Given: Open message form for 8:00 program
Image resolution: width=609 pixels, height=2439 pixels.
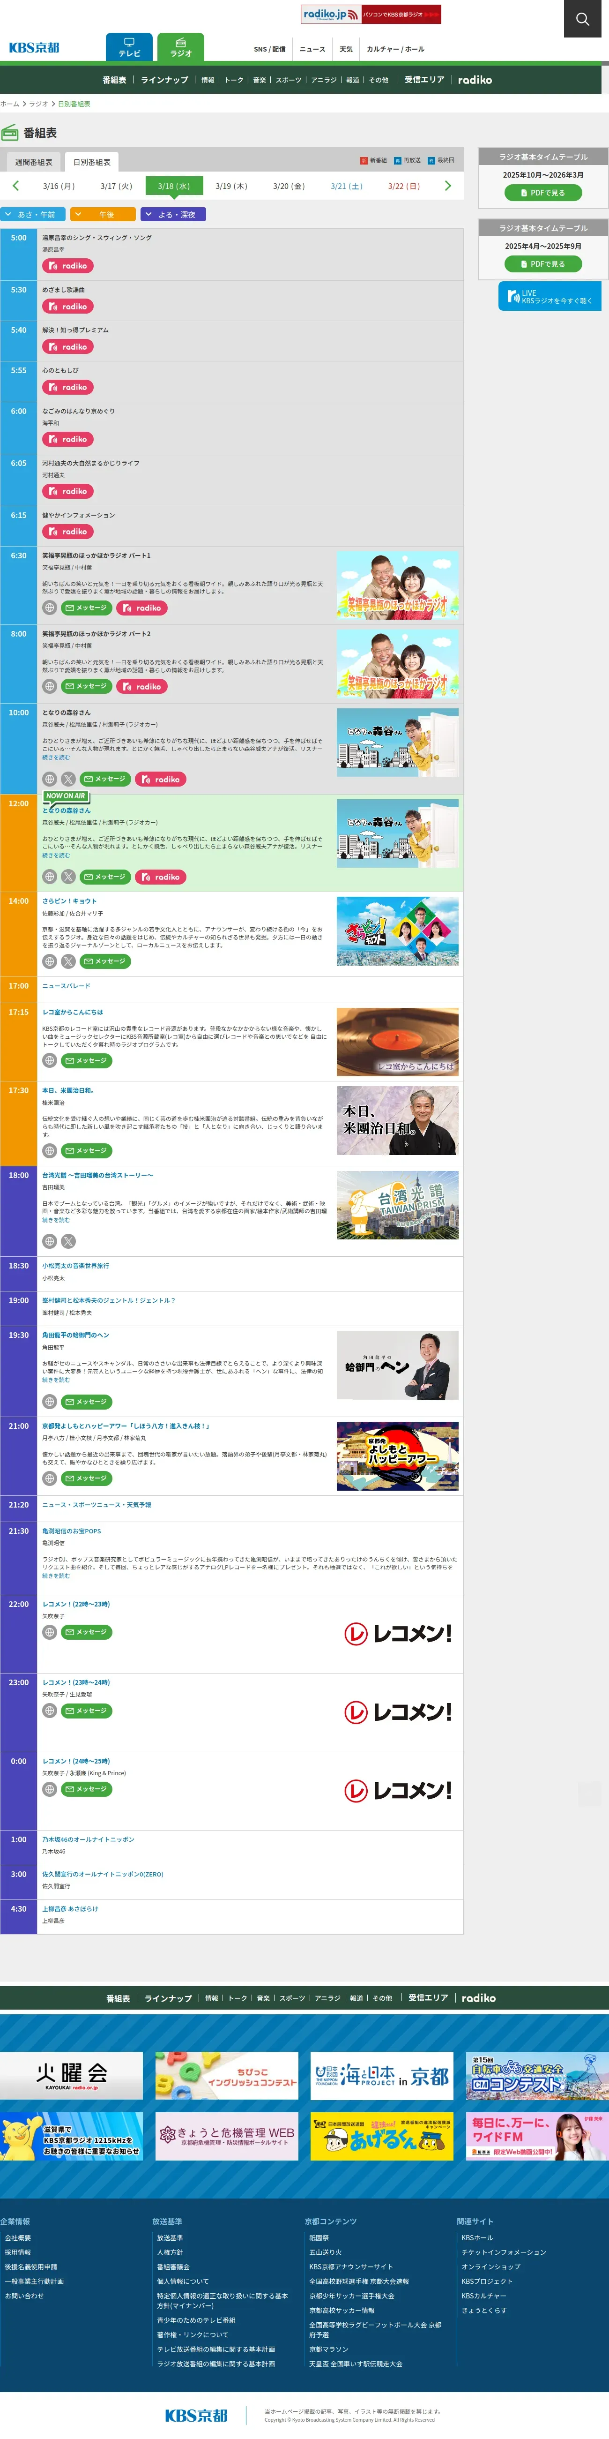Looking at the screenshot, I should [87, 686].
